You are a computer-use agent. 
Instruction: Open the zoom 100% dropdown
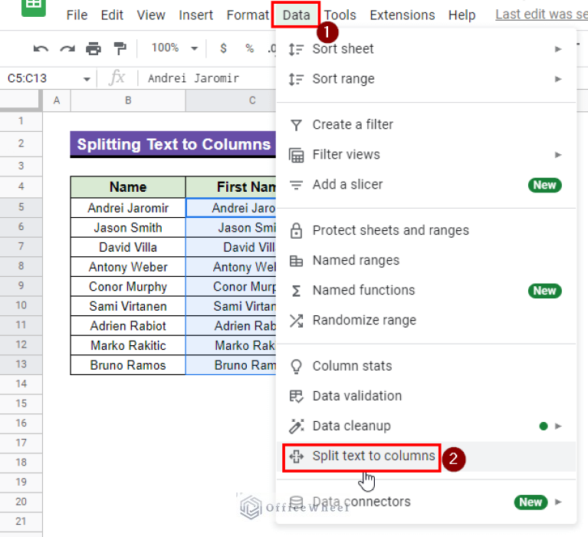174,48
